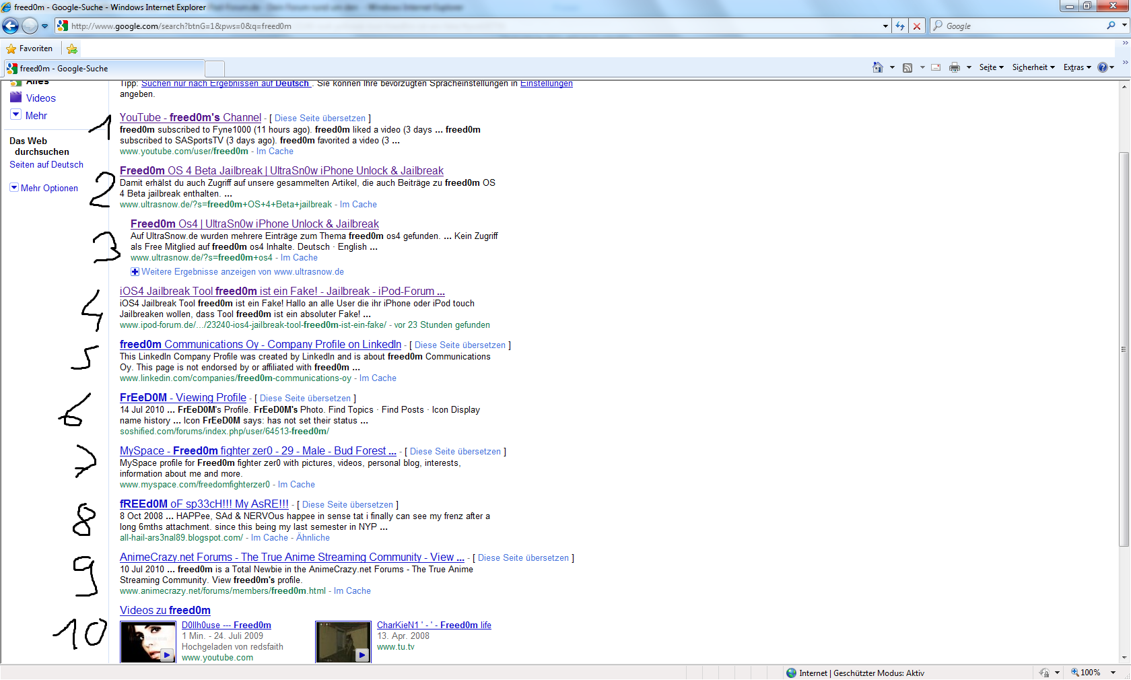The height and width of the screenshot is (680, 1131).
Task: Click the vertical scrollbar thumb
Action: click(x=1124, y=349)
